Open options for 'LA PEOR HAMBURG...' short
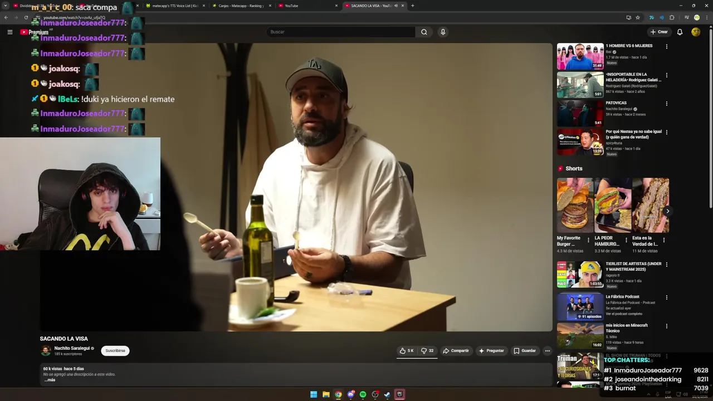Screen dimensions: 713x401 coord(626,240)
